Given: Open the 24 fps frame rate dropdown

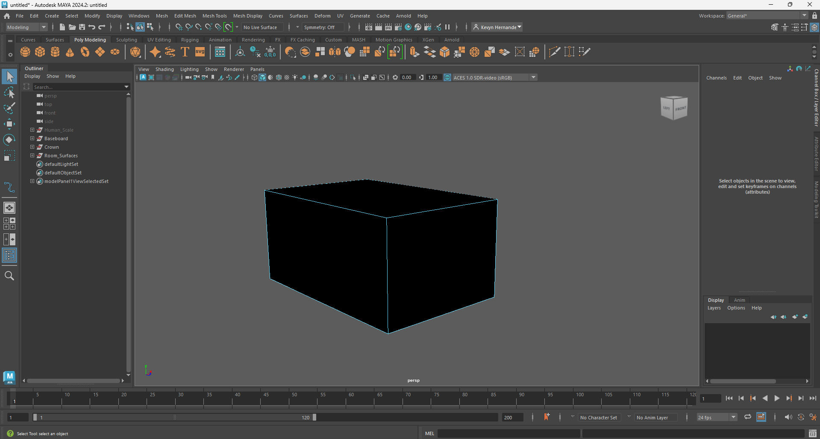Looking at the screenshot, I should click(717, 418).
